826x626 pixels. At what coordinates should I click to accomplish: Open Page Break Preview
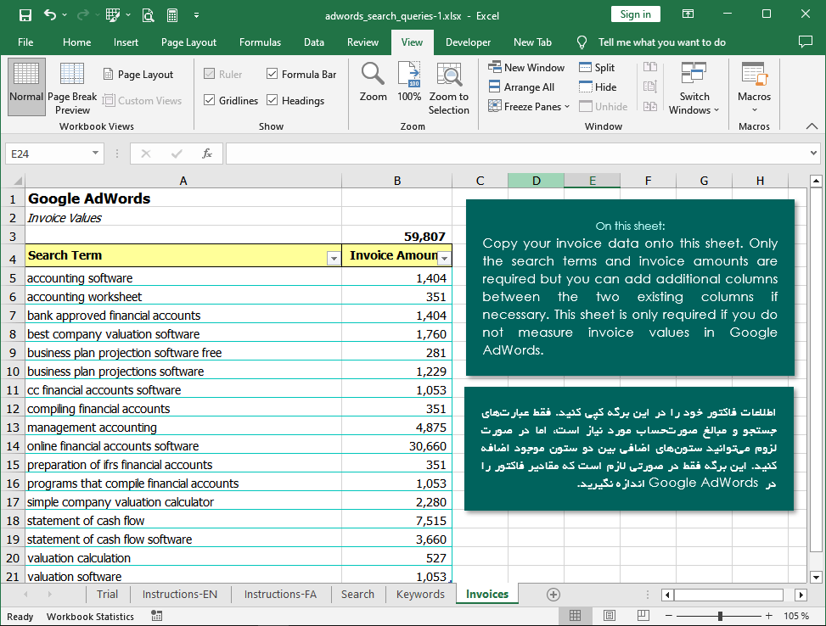coord(72,87)
